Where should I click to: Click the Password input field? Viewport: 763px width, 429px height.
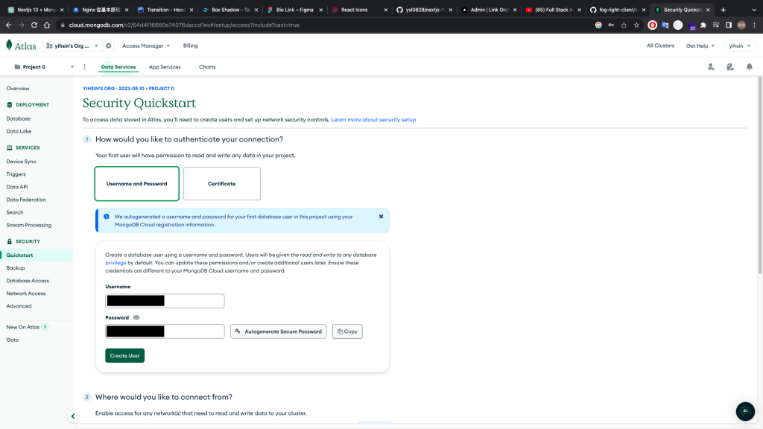click(x=165, y=331)
